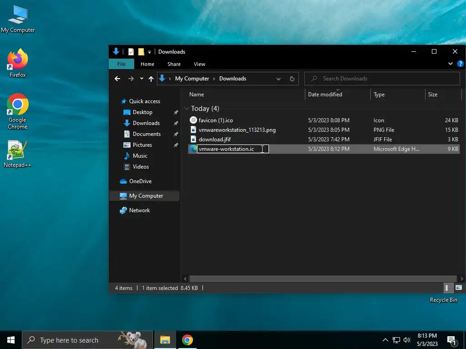Viewport: 466px width, 349px height.
Task: Click the scrollbar right arrow
Action: 461,279
